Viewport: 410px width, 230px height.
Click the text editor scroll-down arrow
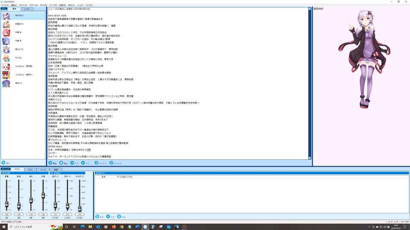coord(310,158)
